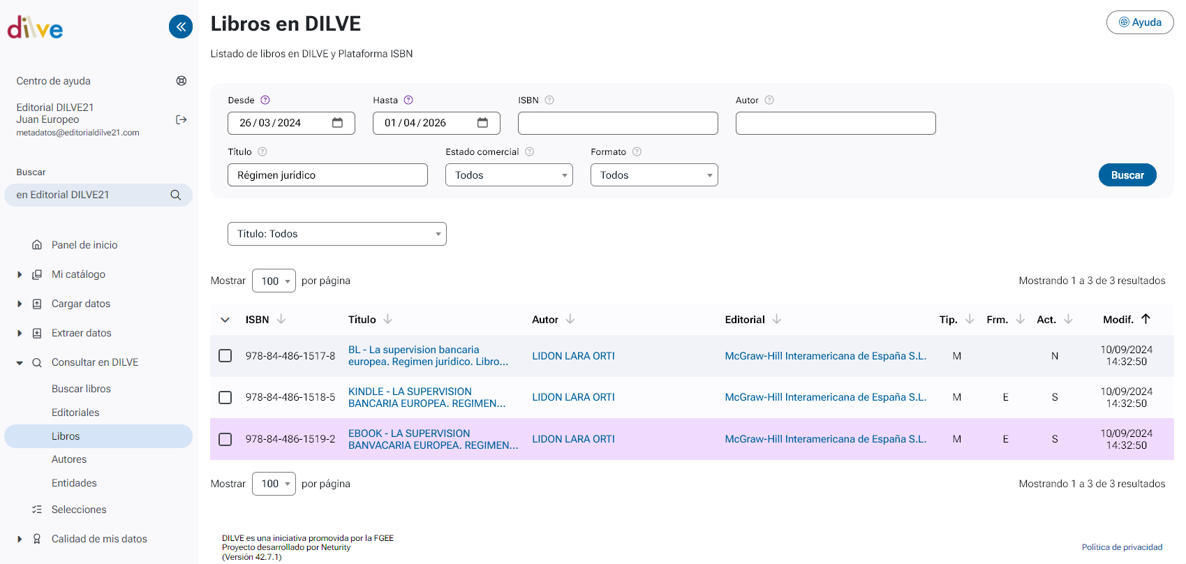Open the Hasta date calendar picker icon

482,123
